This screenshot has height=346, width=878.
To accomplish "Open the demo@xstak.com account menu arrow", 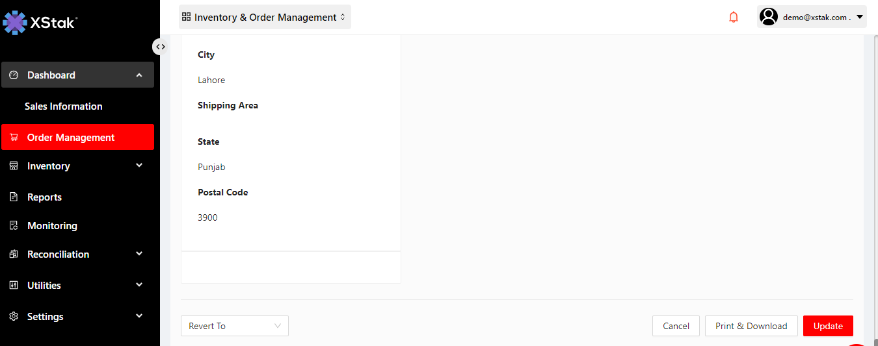I will tap(860, 18).
